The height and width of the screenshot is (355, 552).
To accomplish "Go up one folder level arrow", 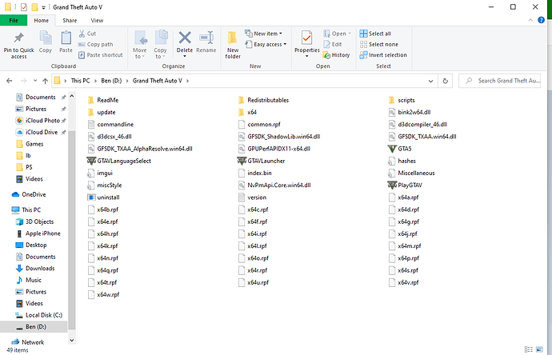I will pyautogui.click(x=45, y=81).
